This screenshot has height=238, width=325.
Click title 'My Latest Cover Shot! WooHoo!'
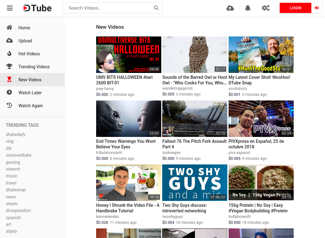(259, 77)
